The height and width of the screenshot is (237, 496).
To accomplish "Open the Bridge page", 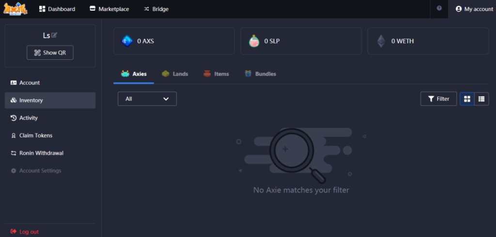I will 156,9.
